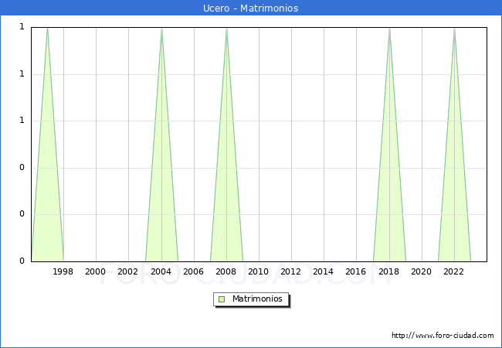Viewport: 502px width, 348px height.
Task: Select the 2016 x-axis label
Action: 356,271
